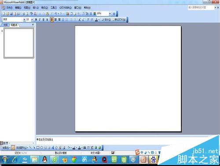Click Decrease Font Size icon
The image size is (220, 166).
(83, 20)
